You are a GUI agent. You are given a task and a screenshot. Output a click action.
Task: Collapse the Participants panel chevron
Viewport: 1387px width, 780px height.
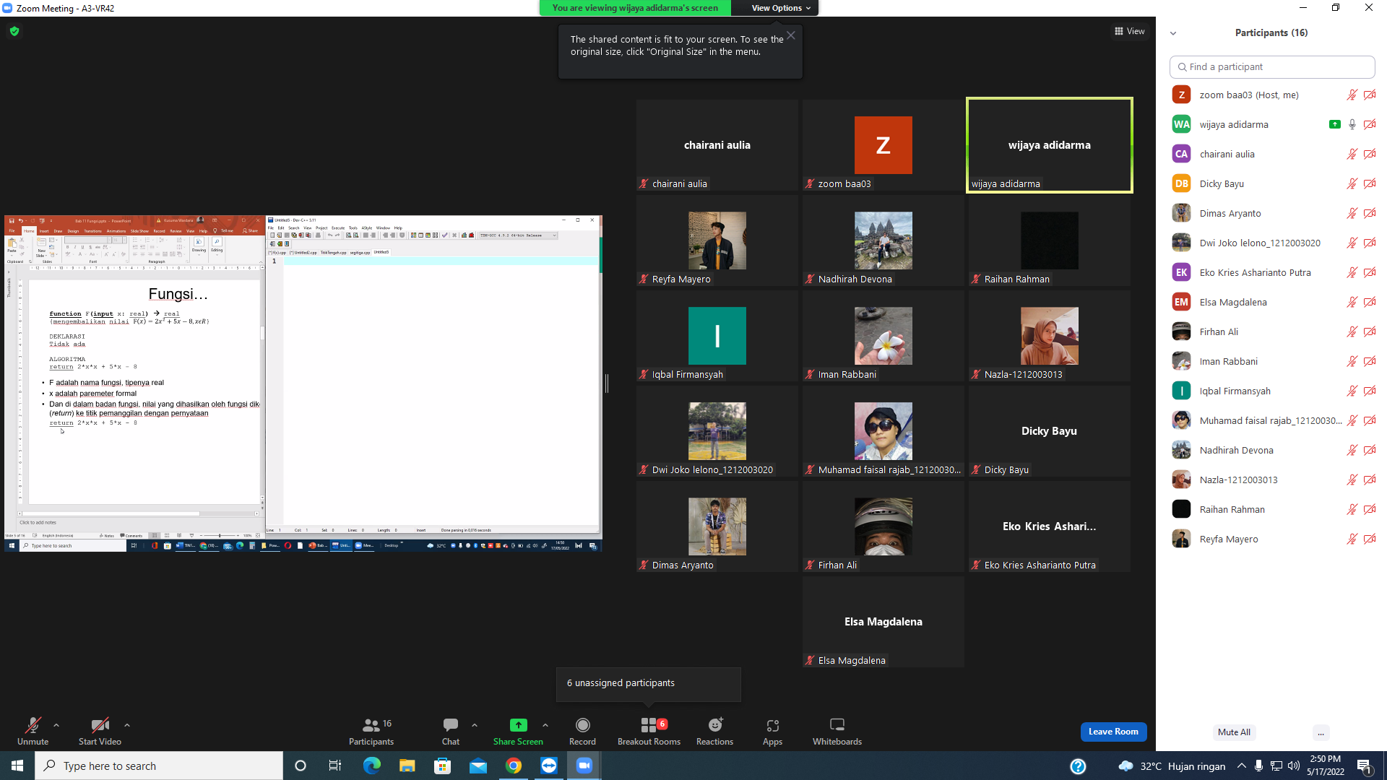click(x=1173, y=33)
